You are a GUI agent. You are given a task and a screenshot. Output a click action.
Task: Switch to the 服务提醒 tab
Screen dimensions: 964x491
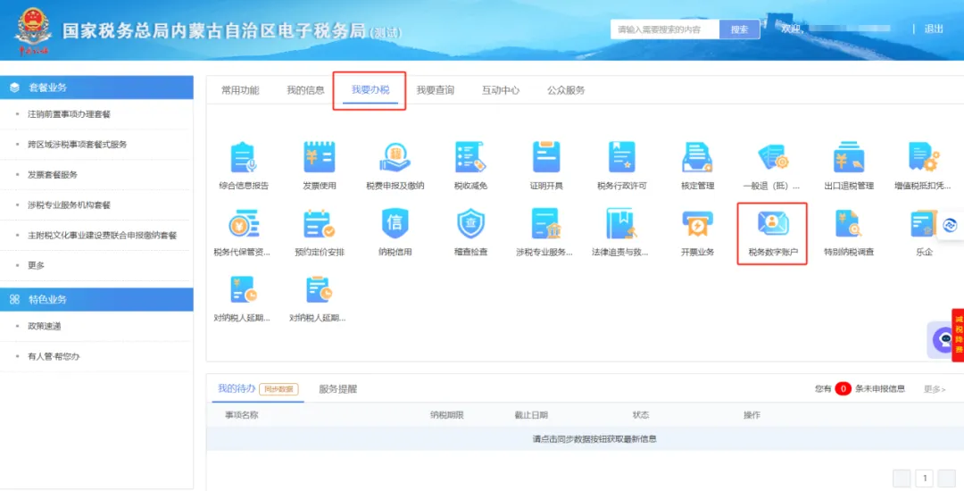[337, 389]
